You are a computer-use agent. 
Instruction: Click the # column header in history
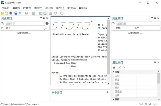(x=3, y=28)
